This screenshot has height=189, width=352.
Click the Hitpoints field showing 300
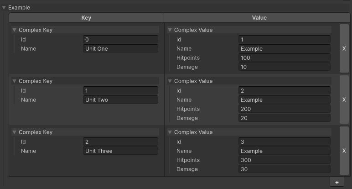(284, 160)
